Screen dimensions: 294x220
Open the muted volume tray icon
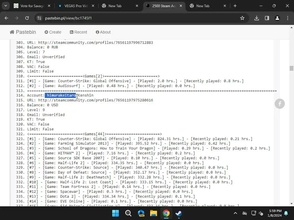(x=261, y=213)
